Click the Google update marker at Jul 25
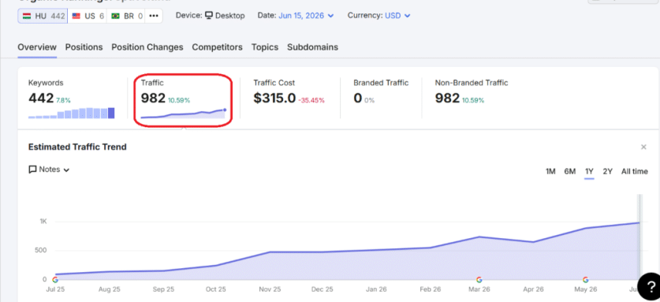This screenshot has height=302, width=660. [x=55, y=280]
